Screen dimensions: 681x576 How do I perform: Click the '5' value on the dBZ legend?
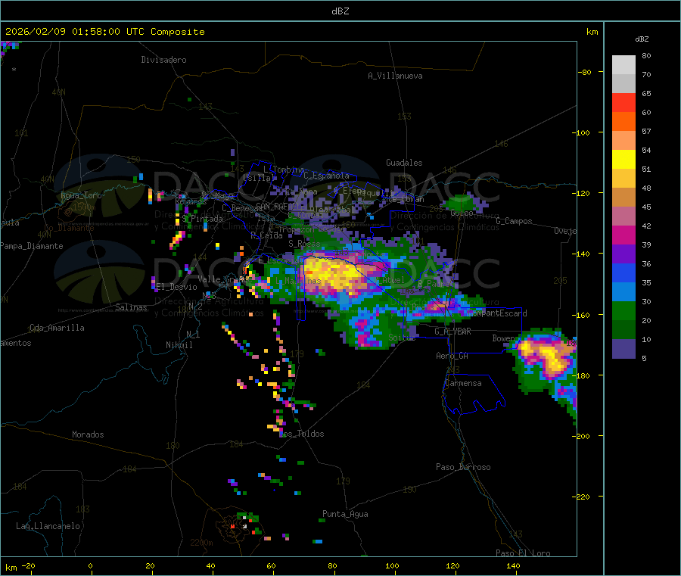tap(644, 358)
